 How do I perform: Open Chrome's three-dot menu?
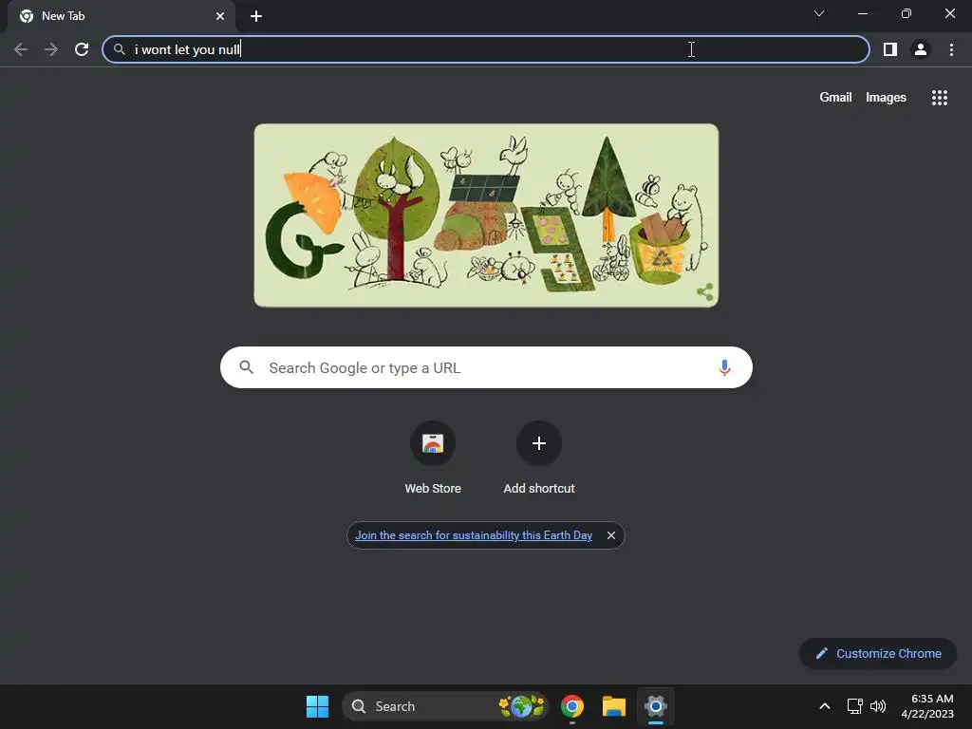coord(951,49)
